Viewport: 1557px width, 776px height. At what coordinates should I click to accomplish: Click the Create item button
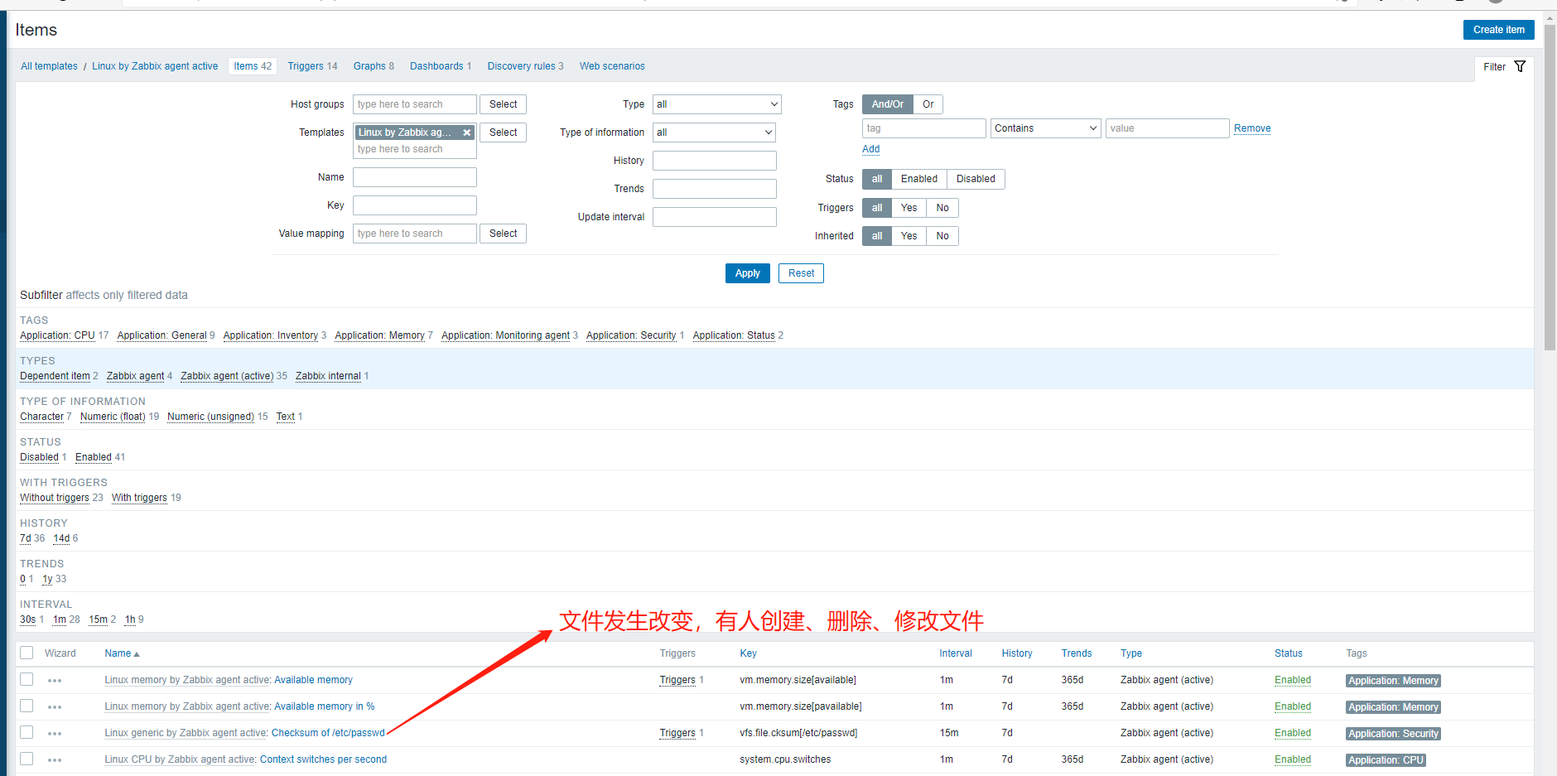pos(1498,30)
